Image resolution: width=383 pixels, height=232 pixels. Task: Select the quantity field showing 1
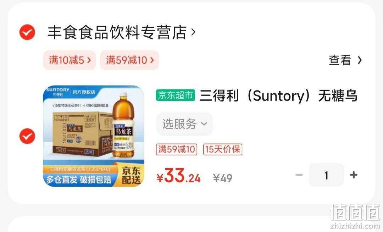326,175
